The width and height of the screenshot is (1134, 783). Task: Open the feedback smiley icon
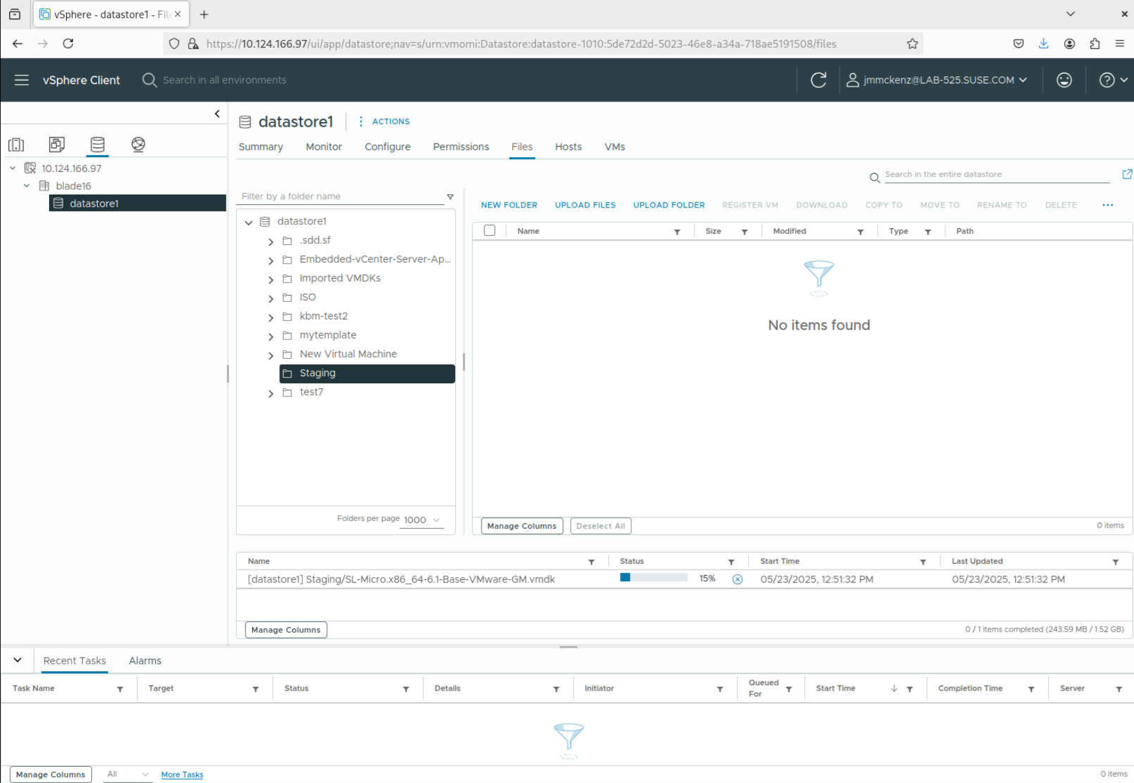pyautogui.click(x=1064, y=80)
